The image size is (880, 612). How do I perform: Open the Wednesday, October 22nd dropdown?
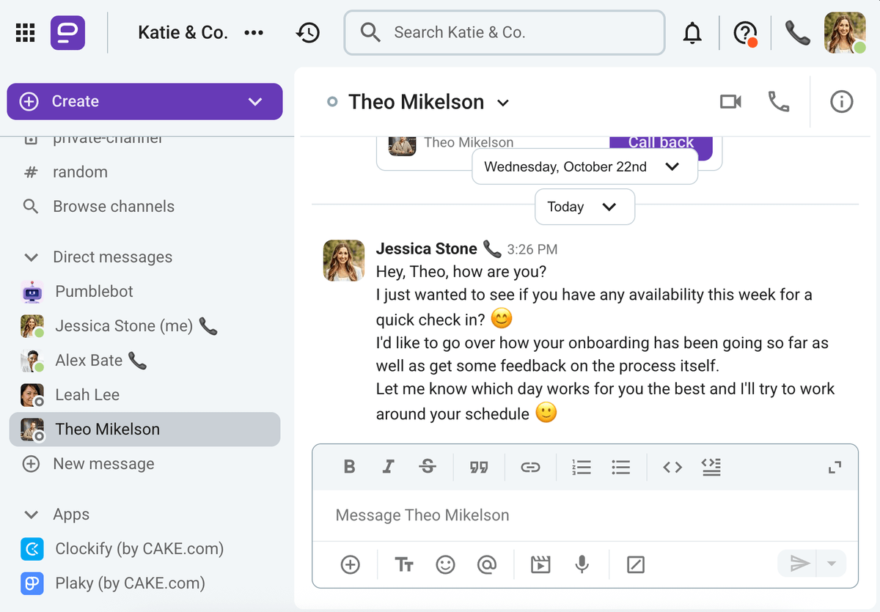(584, 166)
